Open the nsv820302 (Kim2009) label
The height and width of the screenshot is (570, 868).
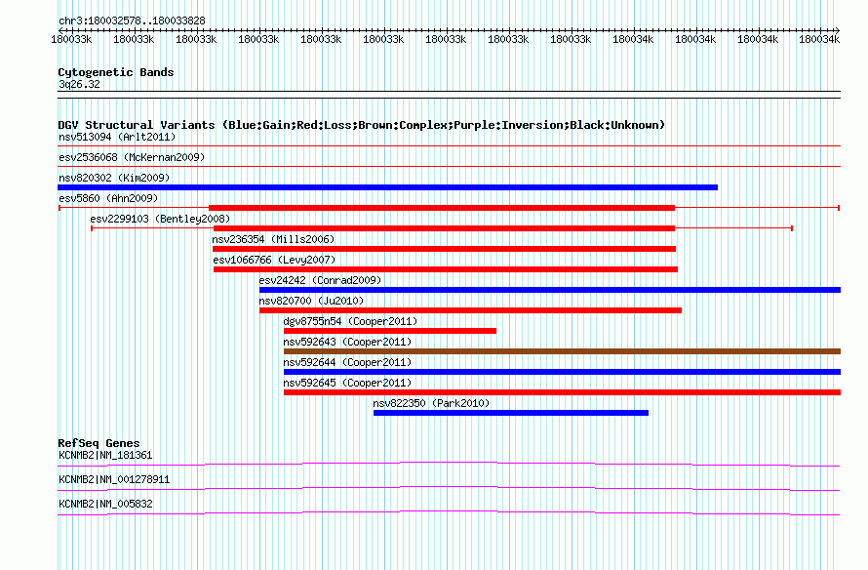114,178
